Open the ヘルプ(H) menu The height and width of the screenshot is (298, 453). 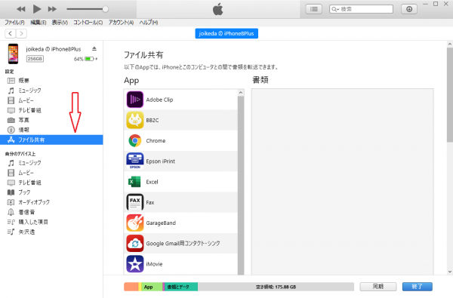[149, 23]
